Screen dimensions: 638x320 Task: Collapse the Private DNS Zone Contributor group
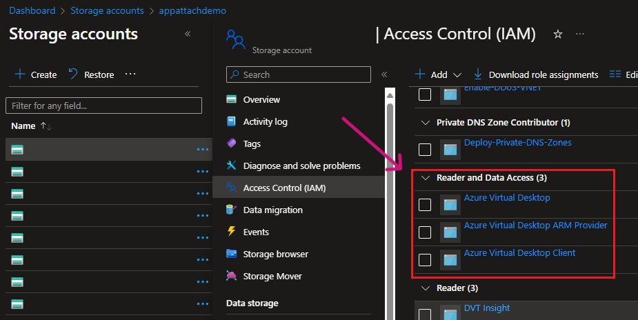(x=426, y=122)
